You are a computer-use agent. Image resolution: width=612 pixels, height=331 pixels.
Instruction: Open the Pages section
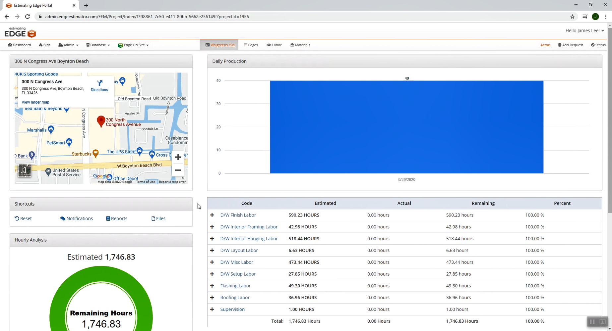pos(251,45)
